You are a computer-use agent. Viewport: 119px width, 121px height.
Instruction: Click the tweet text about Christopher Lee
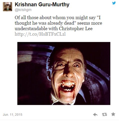click(x=58, y=23)
